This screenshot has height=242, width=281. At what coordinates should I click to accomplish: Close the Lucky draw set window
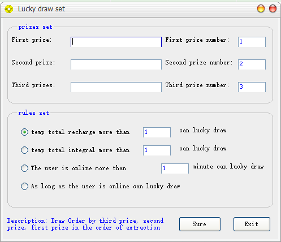pyautogui.click(x=273, y=8)
